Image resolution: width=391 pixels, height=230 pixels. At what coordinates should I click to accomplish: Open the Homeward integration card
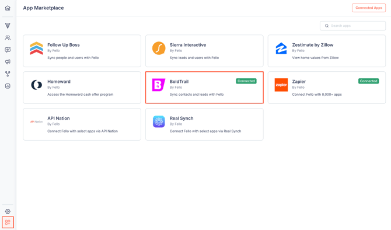click(x=82, y=88)
